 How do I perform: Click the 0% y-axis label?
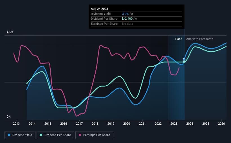click(9, 117)
